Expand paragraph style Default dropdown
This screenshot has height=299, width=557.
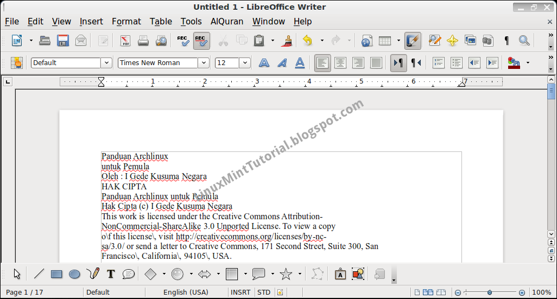click(x=106, y=63)
